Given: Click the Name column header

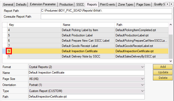Looking at the screenshot, I should 88,25.
